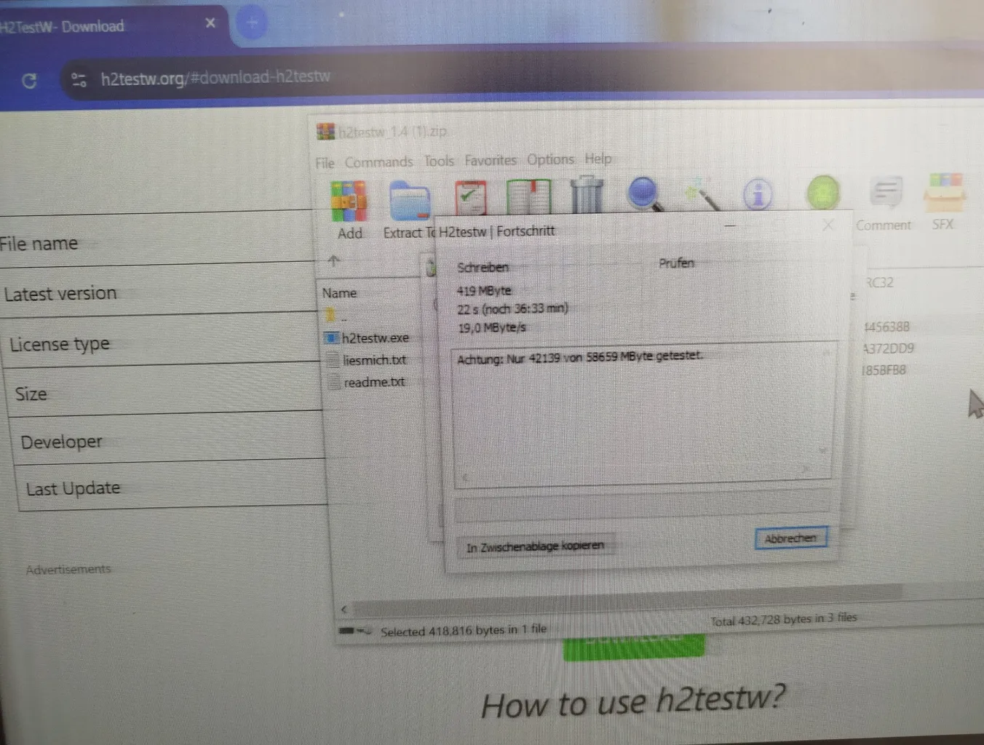Click the green VirusScan icon
This screenshot has width=984, height=745.
click(822, 194)
